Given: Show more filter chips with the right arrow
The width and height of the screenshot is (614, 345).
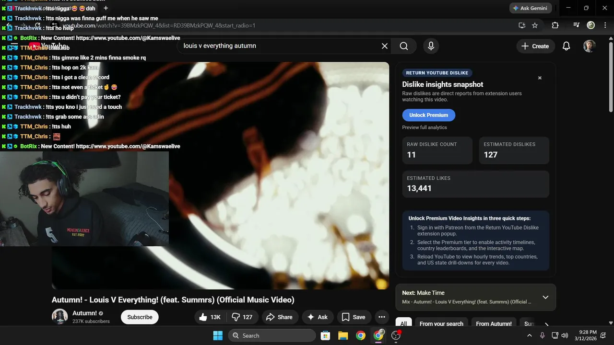Looking at the screenshot, I should coord(546,324).
